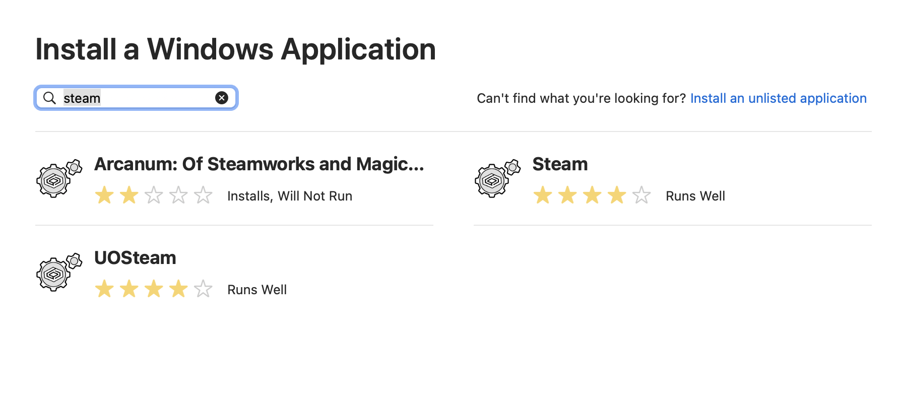Click Runs Well label under UOSteam
This screenshot has height=397, width=899.
point(257,290)
